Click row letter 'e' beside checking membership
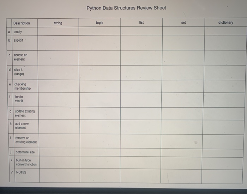The height and width of the screenshot is (194, 247). (x=10, y=84)
